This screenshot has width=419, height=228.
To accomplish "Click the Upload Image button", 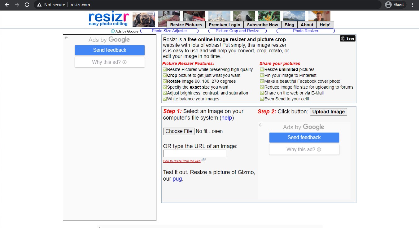I will click(x=329, y=112).
